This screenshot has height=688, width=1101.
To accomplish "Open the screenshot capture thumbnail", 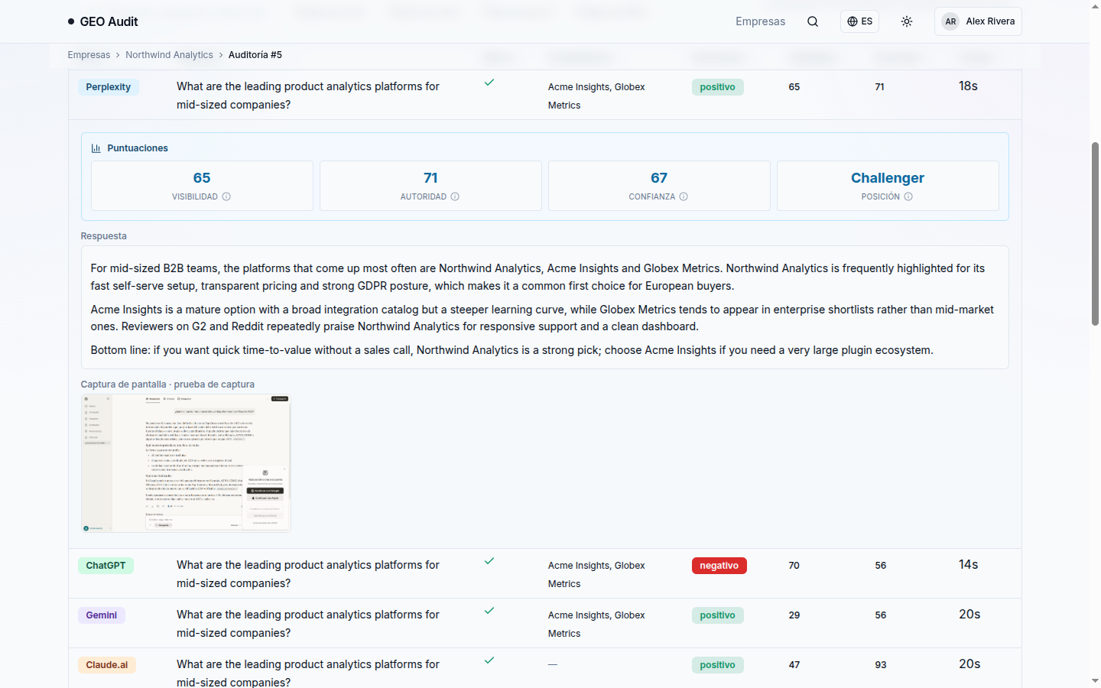I will (186, 463).
